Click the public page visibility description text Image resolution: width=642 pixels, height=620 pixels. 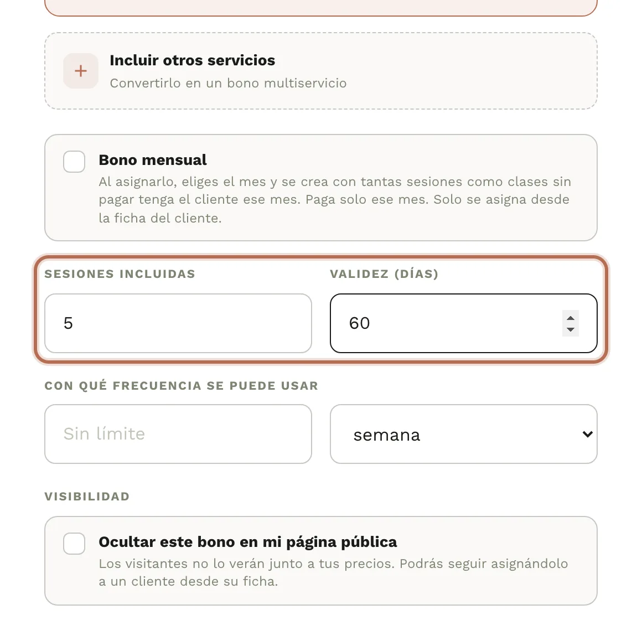[333, 572]
